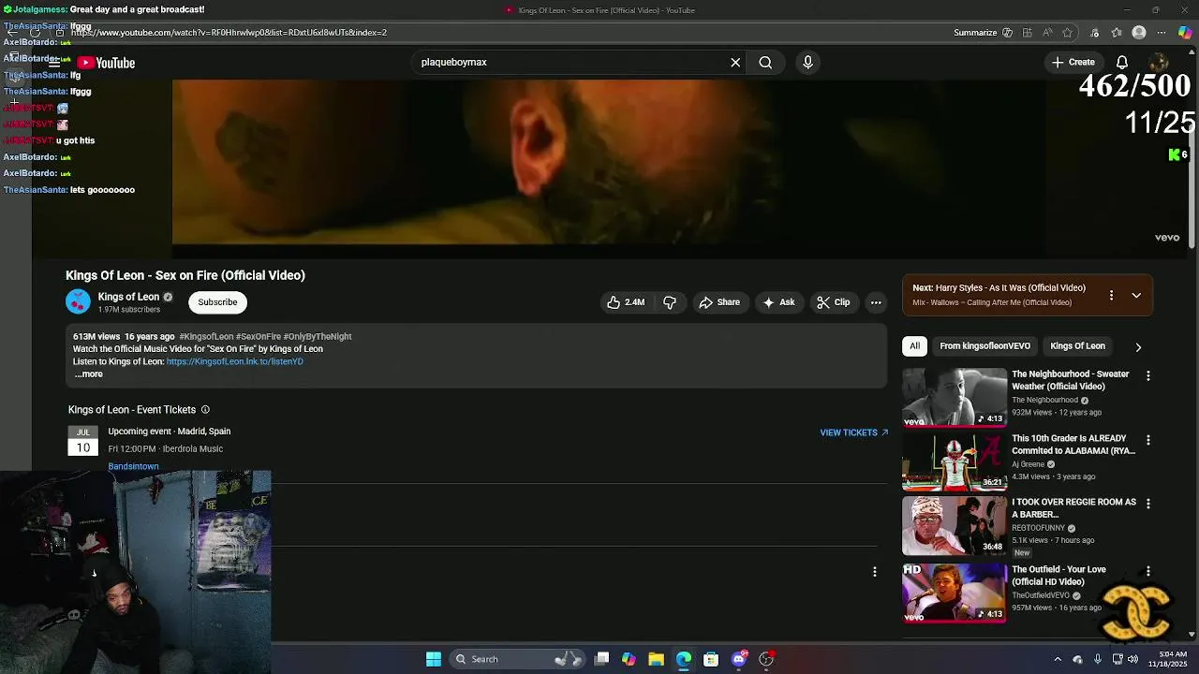Open File Explorer from taskbar

(x=656, y=659)
